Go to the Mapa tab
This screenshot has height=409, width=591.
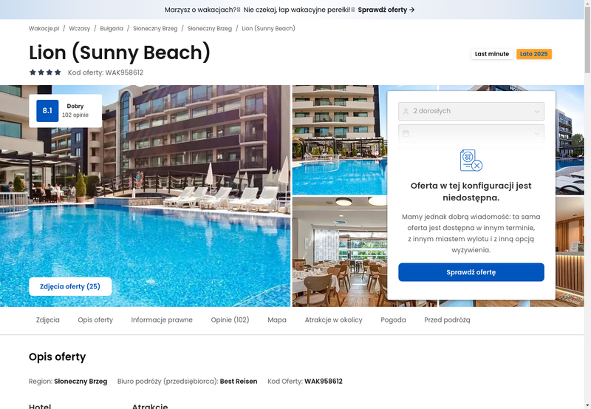click(277, 320)
